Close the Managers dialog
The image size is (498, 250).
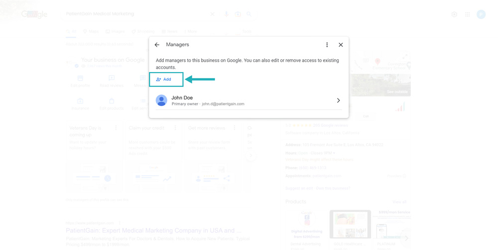(341, 45)
